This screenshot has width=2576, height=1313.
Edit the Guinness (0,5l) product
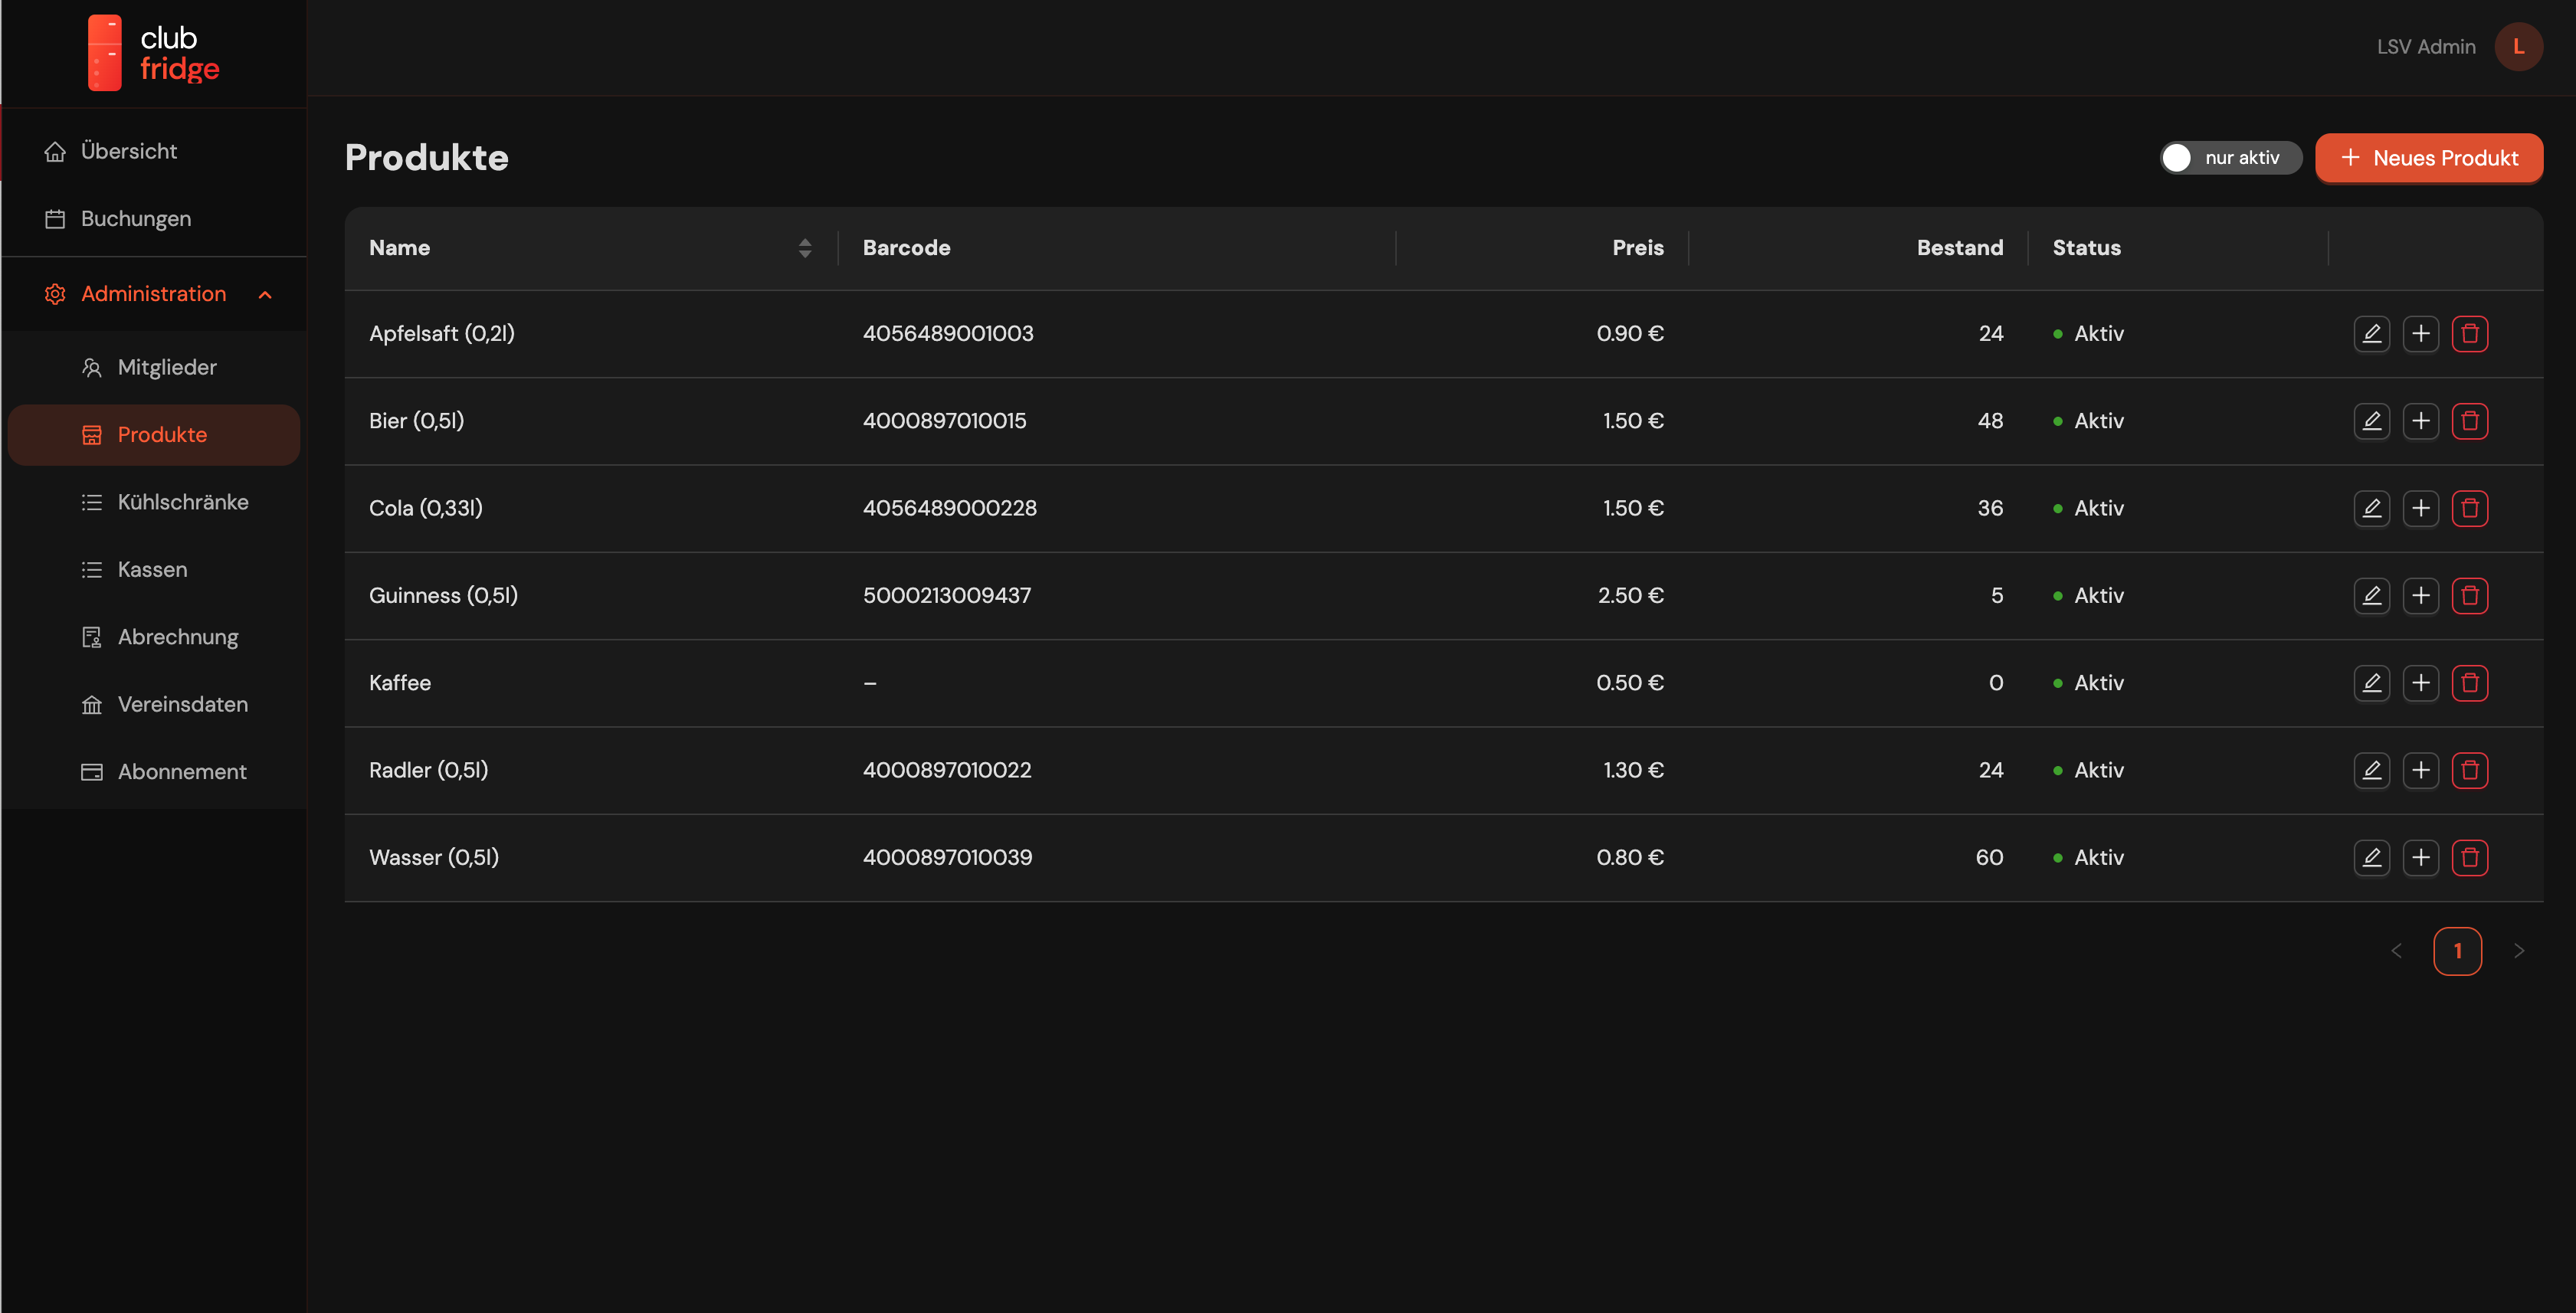coord(2371,595)
